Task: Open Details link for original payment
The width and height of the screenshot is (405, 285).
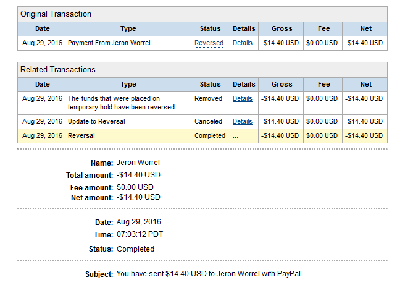Action: click(242, 43)
